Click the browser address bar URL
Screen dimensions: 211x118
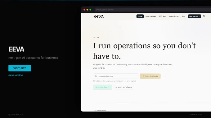105,10
